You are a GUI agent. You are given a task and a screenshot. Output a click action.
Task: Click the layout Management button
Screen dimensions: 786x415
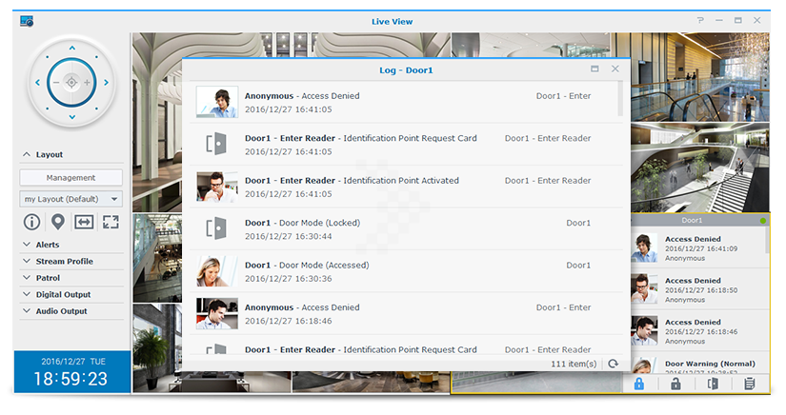pos(71,177)
